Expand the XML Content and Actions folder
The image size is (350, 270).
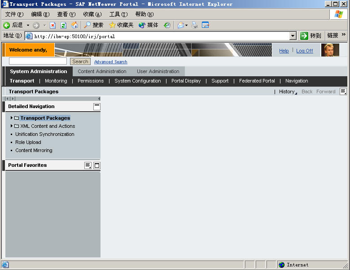pos(11,126)
